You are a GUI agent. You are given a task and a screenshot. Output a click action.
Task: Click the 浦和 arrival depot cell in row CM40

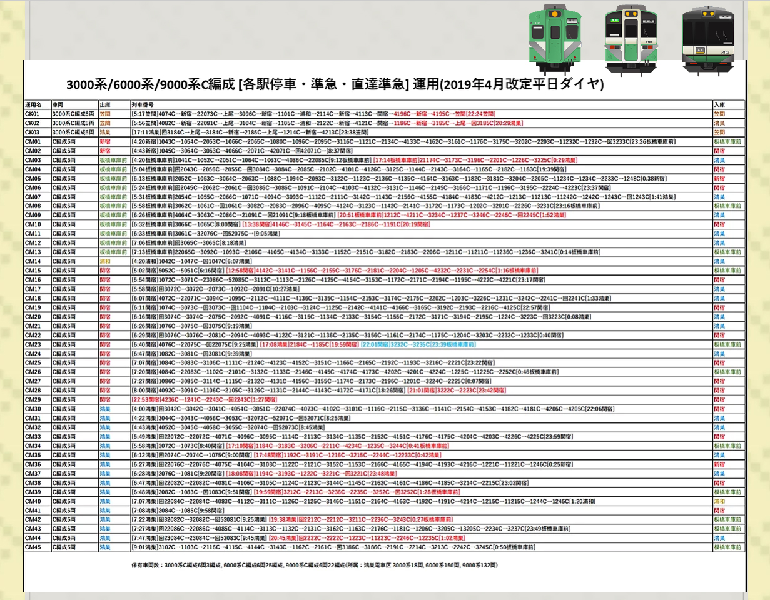coord(719,501)
